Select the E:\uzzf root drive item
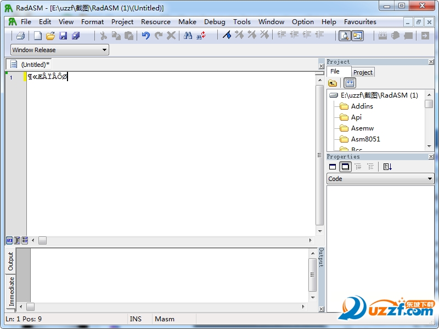439x329 pixels. [379, 95]
